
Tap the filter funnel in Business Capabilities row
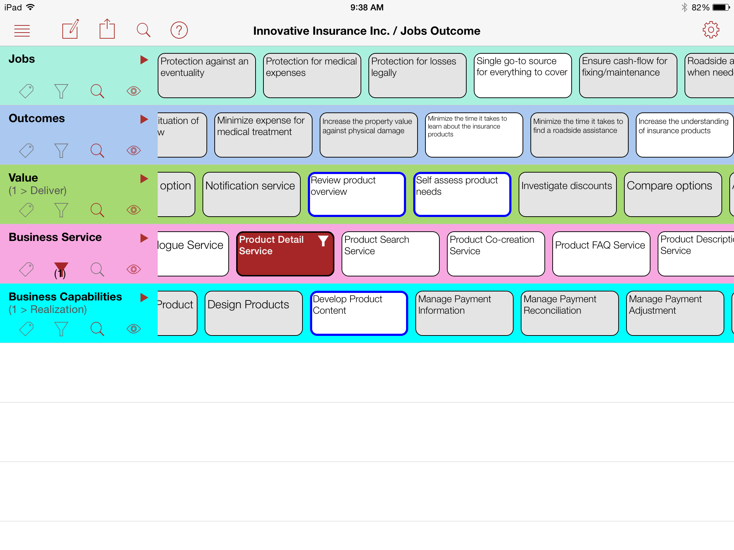coord(61,329)
